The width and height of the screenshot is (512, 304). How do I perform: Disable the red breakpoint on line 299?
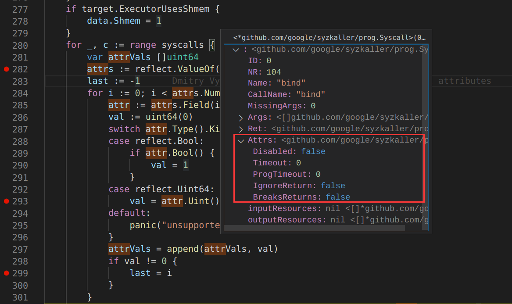6,273
